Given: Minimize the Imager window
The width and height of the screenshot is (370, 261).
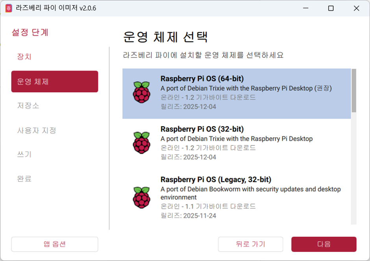Looking at the screenshot, I should 306,8.
